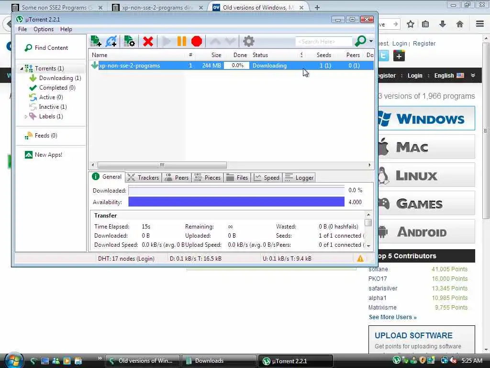Expand the Labels (1) node arrow
The image size is (490, 368).
[26, 116]
